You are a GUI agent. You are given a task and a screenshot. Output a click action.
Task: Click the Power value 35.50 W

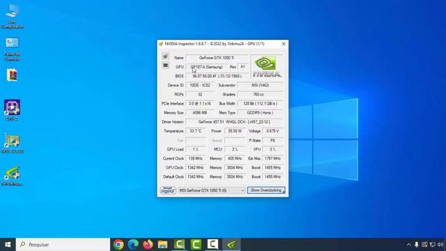235,131
